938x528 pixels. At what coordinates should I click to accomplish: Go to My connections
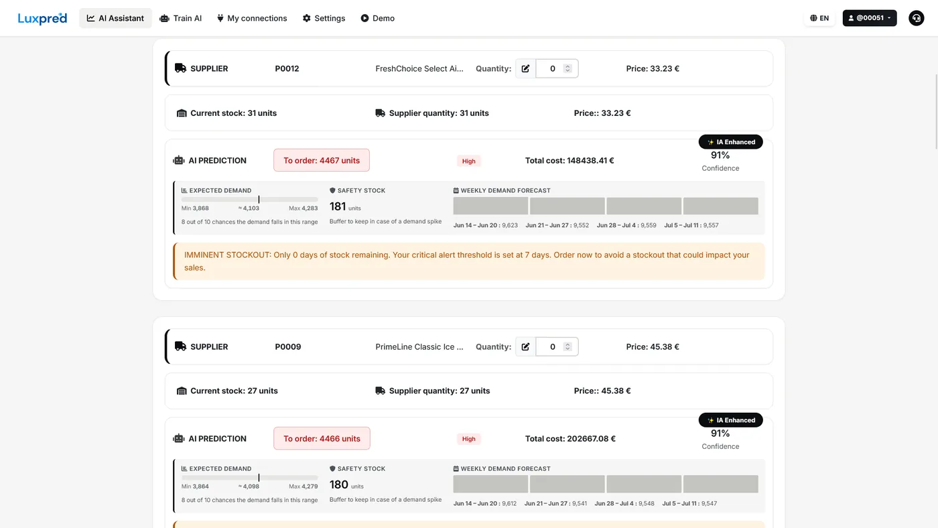252,18
